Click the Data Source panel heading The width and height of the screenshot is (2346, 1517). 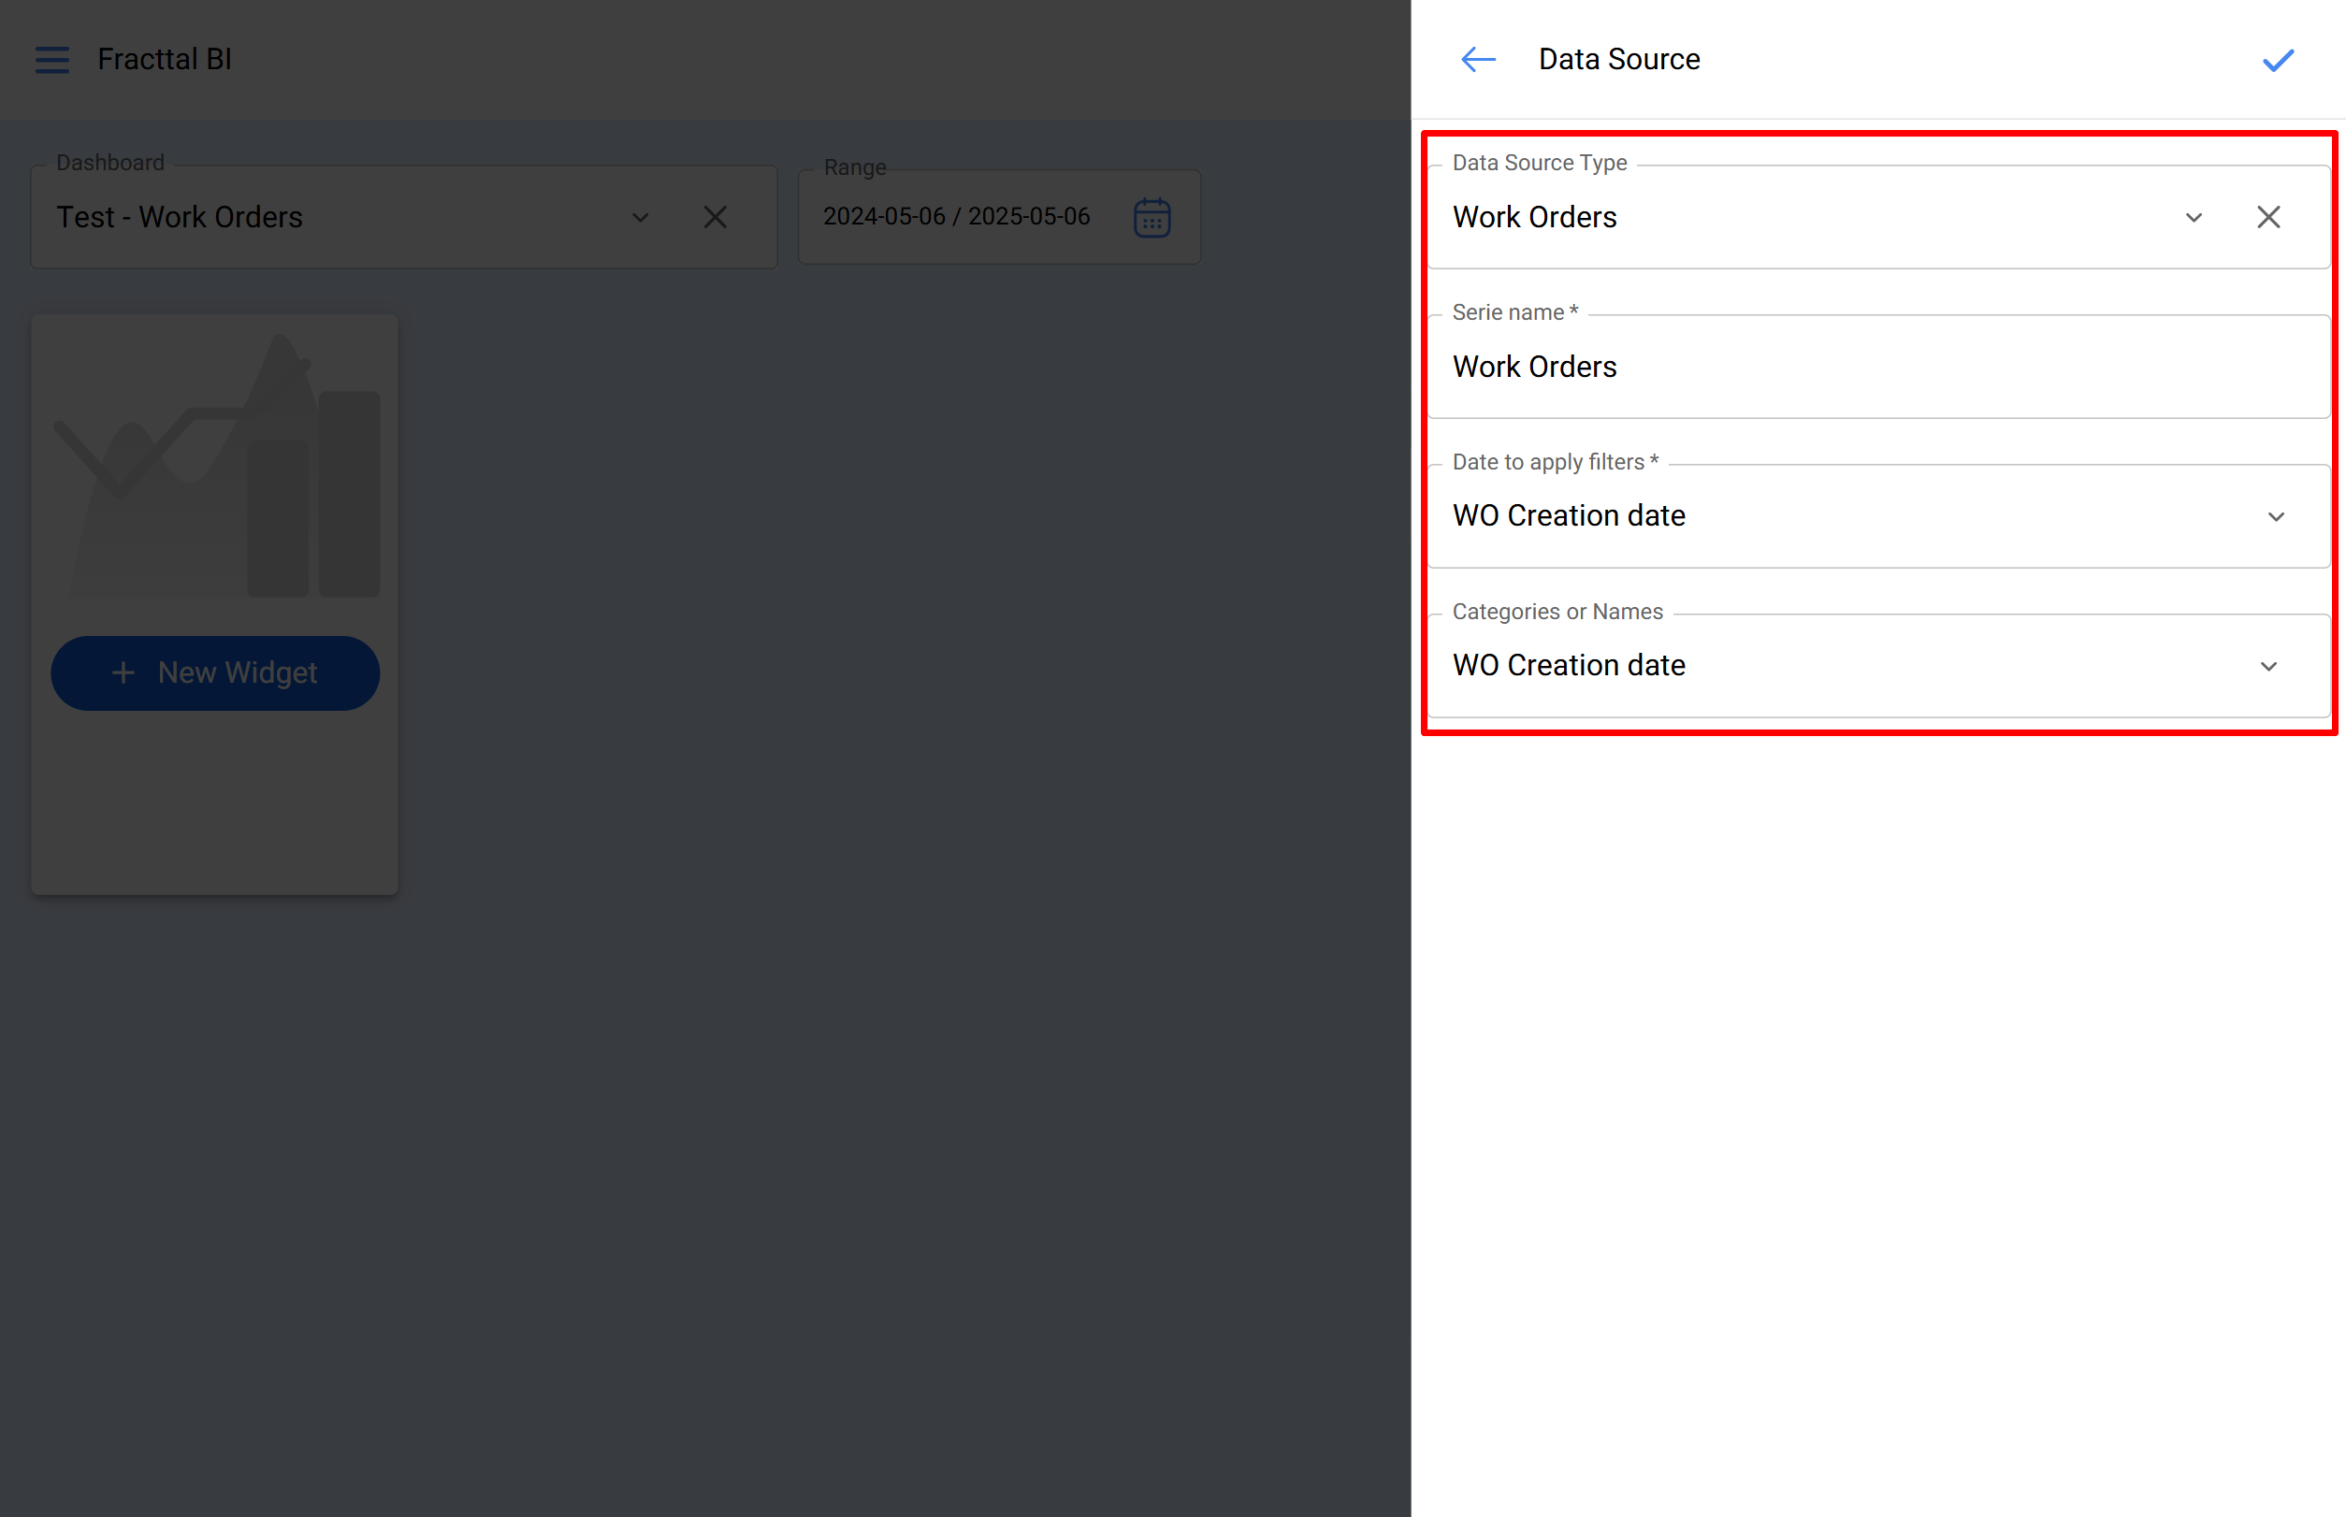pos(1618,60)
